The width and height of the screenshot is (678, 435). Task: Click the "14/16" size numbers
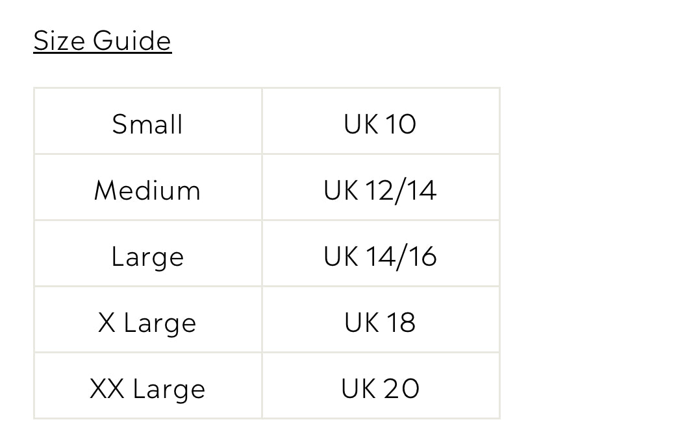pos(401,257)
